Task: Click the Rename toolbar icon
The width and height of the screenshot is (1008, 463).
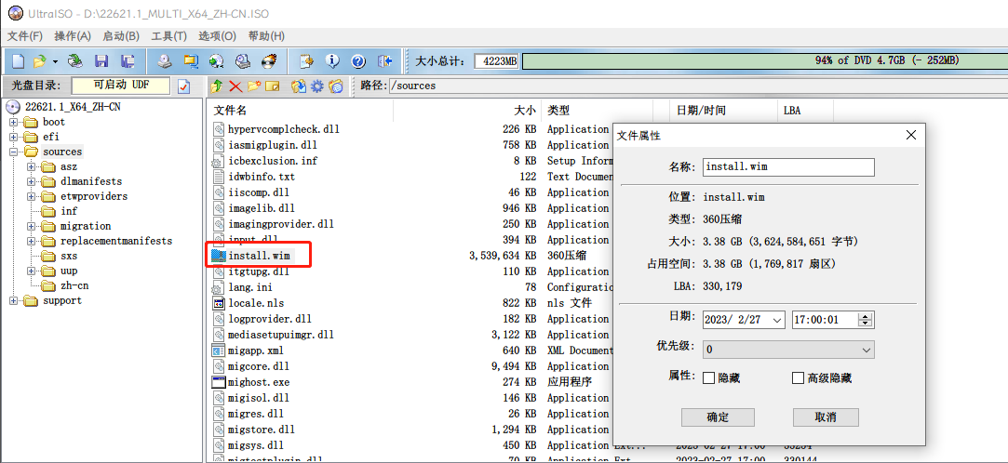Action: tap(273, 86)
